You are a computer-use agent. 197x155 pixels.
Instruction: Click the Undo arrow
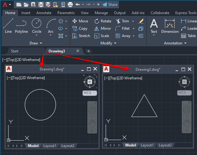[x=78, y=5]
